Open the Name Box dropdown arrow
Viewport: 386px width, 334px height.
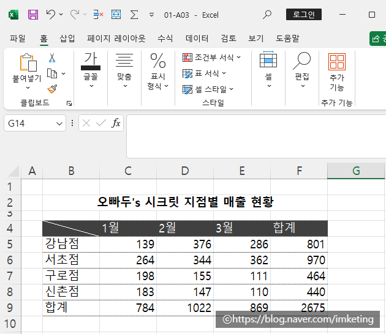[59, 124]
